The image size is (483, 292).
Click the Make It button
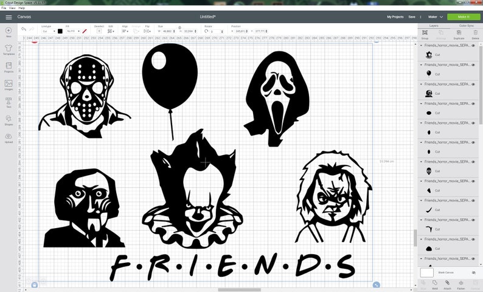click(464, 17)
